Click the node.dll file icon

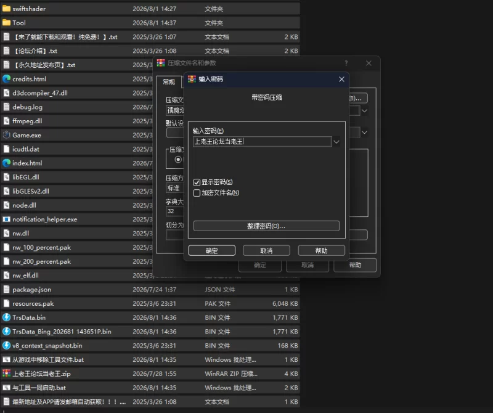6,205
